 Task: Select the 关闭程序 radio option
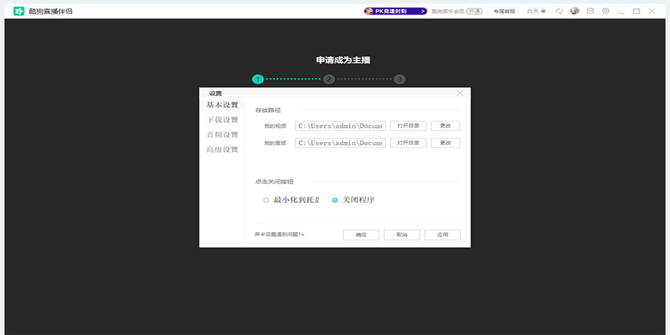(335, 200)
